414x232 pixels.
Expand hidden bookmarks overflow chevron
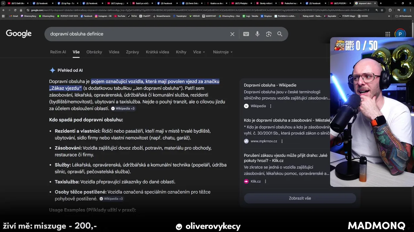[389, 16]
